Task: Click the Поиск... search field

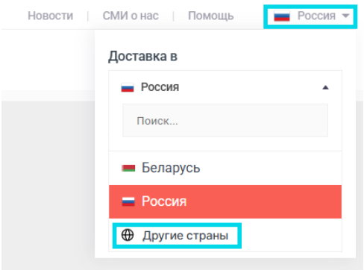Action: (x=225, y=121)
